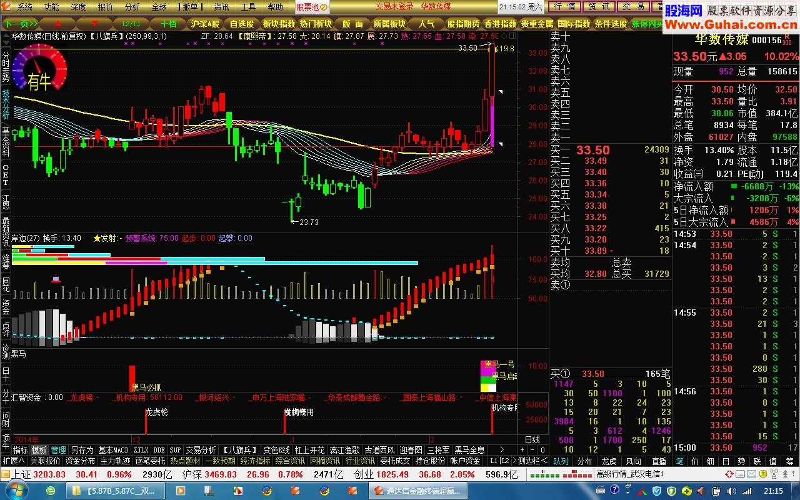The height and width of the screenshot is (500, 800).
Task: Select the 基本MACD indicator template
Action: tap(113, 450)
